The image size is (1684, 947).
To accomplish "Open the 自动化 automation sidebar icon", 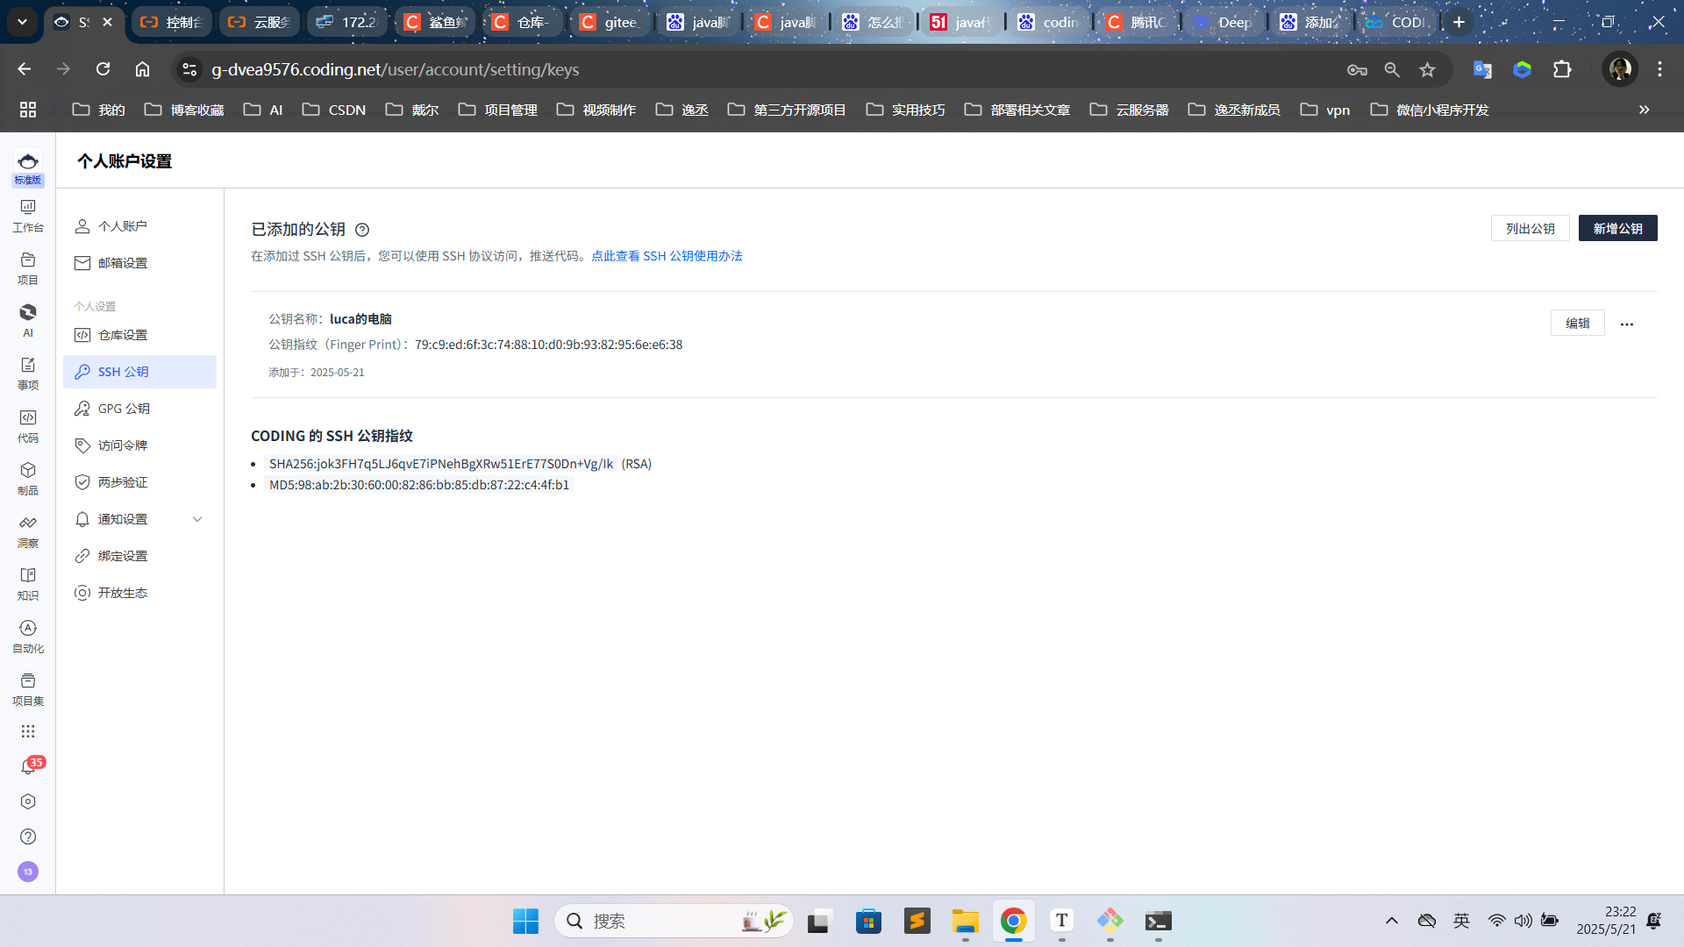I will tap(27, 636).
